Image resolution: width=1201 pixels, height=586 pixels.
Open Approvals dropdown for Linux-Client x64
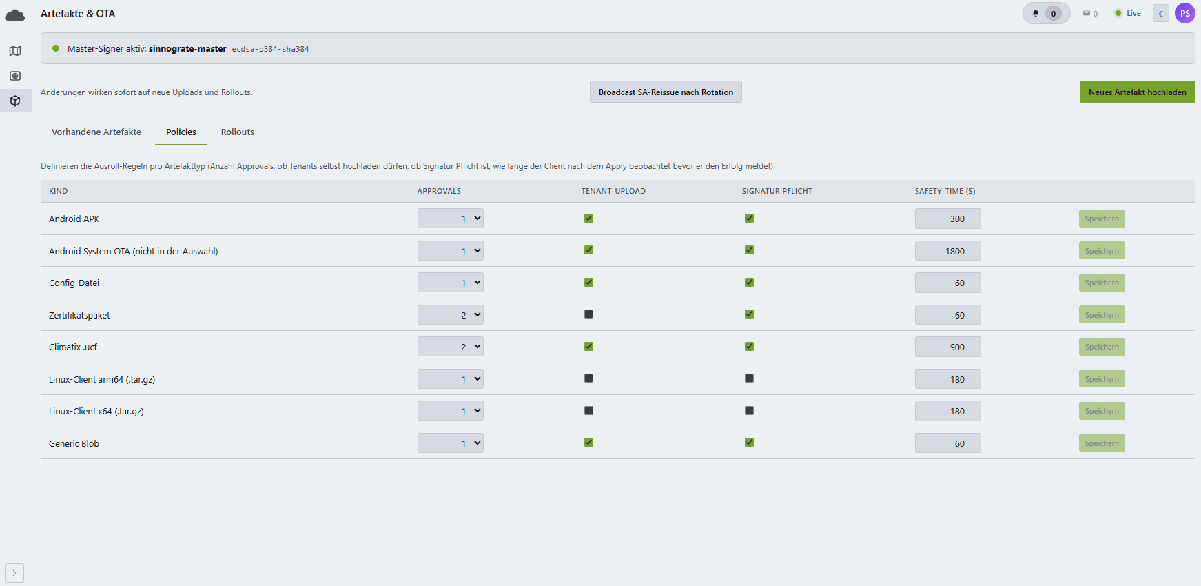(451, 411)
